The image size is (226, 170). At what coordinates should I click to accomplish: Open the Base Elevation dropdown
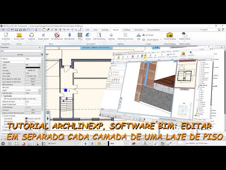(40, 93)
